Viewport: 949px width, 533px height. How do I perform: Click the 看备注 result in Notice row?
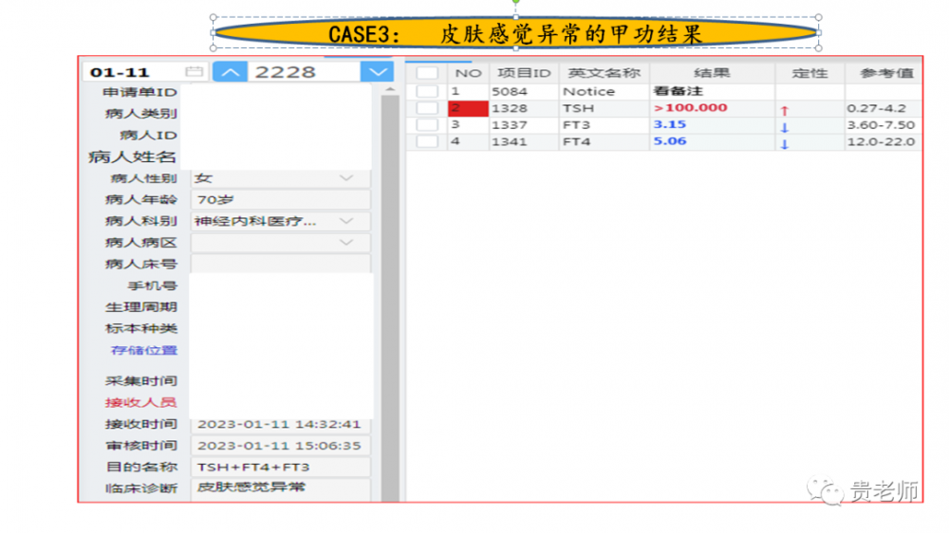pyautogui.click(x=678, y=91)
